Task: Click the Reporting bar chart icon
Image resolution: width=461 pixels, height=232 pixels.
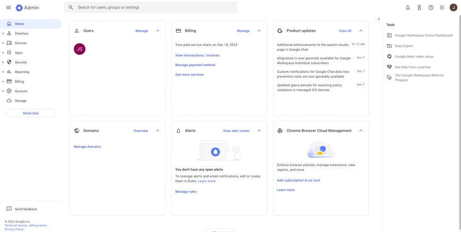Action: click(x=9, y=72)
